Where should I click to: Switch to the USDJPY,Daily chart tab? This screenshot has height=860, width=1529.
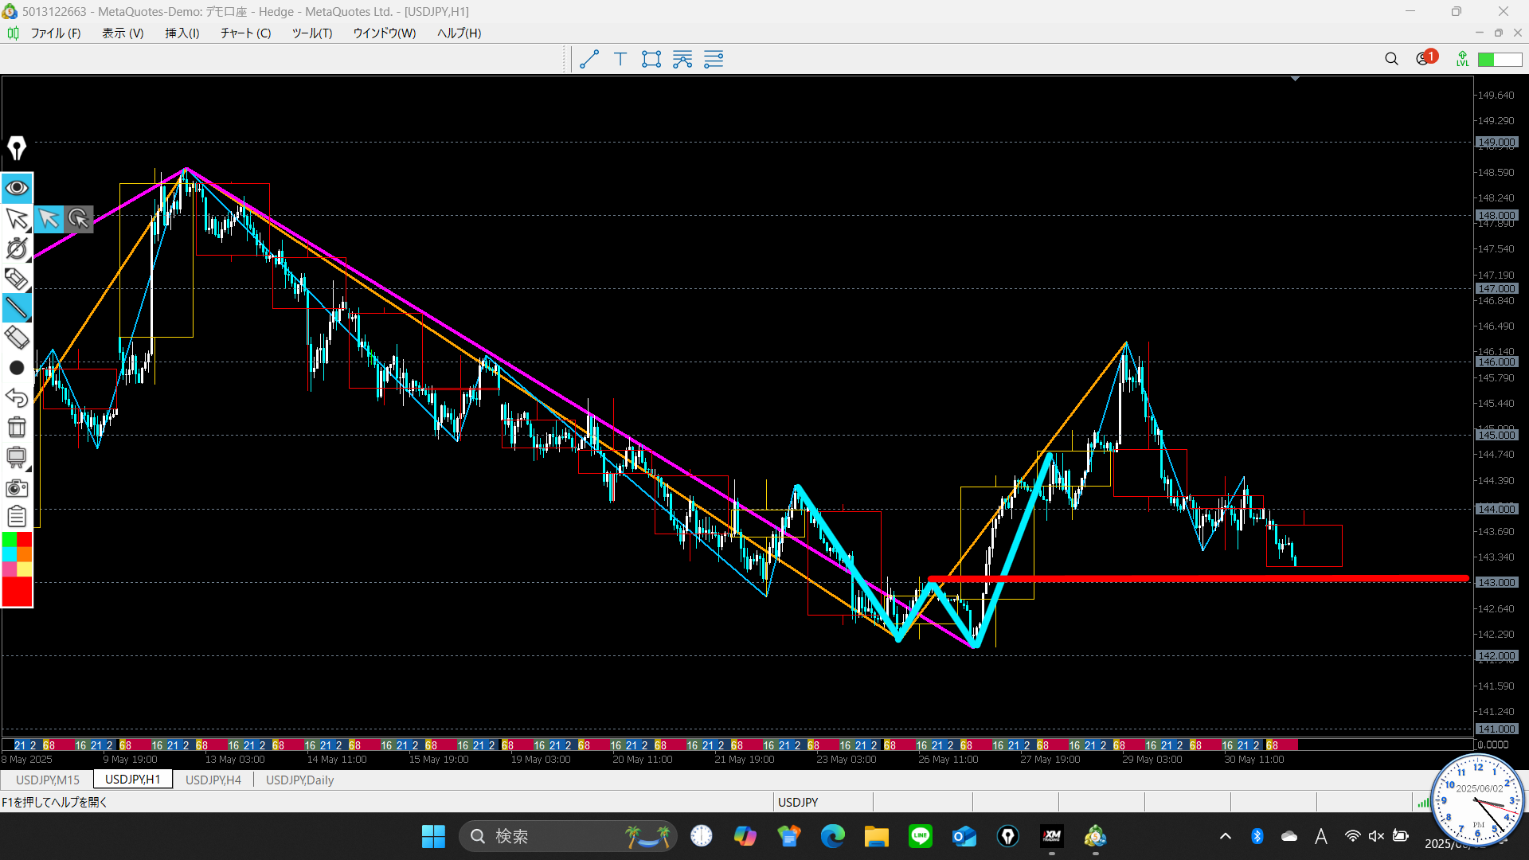click(x=299, y=780)
